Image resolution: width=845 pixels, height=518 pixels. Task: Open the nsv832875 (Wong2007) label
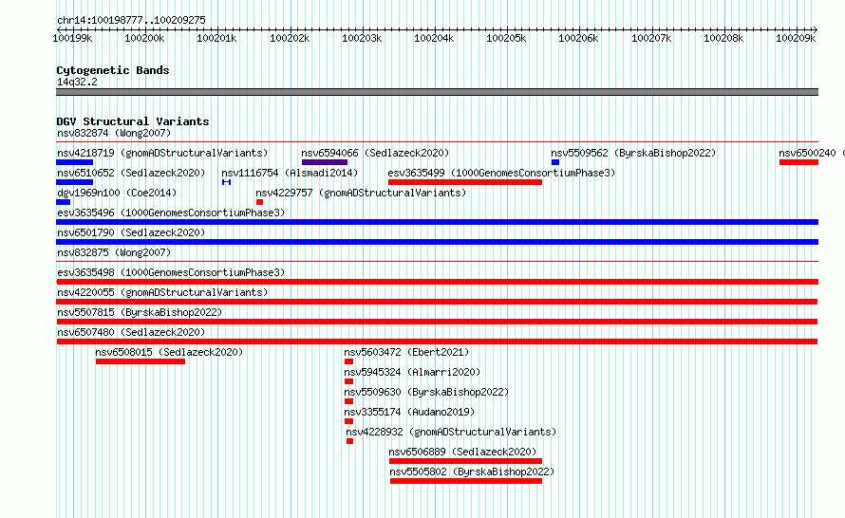click(114, 252)
